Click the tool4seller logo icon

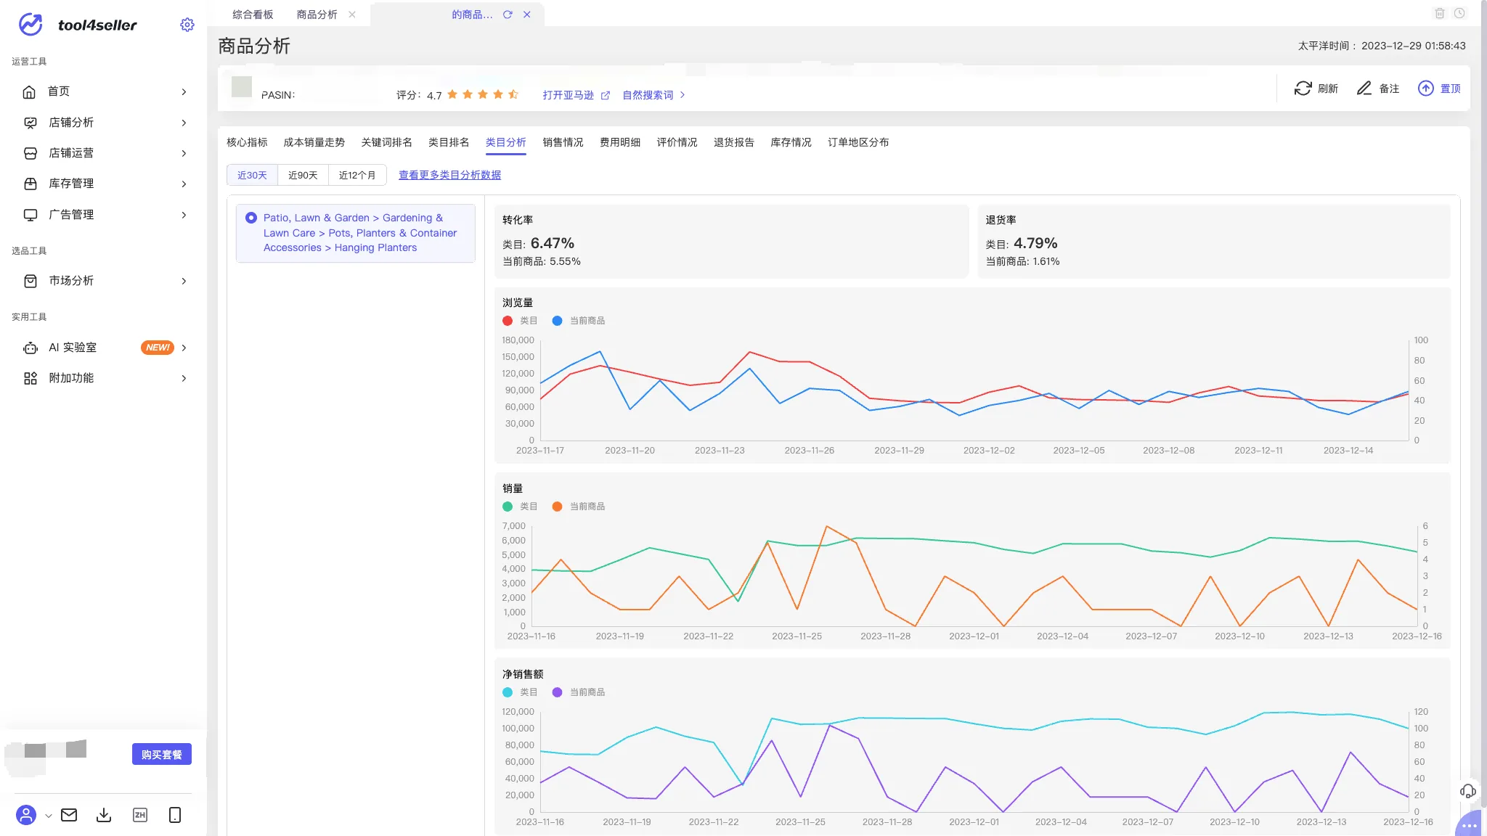[30, 25]
